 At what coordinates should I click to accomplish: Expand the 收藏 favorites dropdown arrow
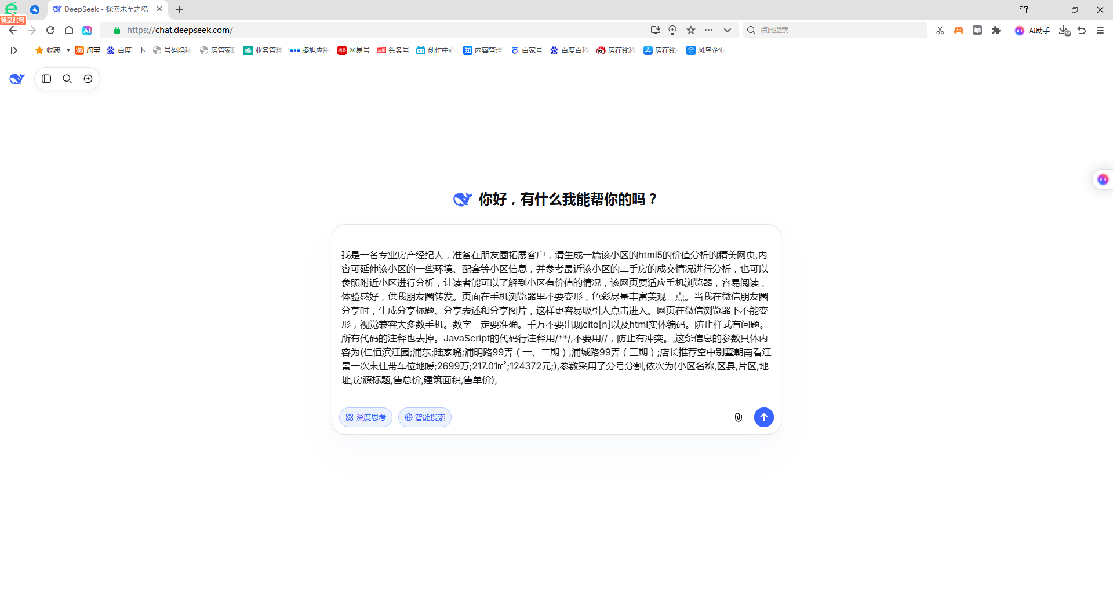[x=68, y=50]
